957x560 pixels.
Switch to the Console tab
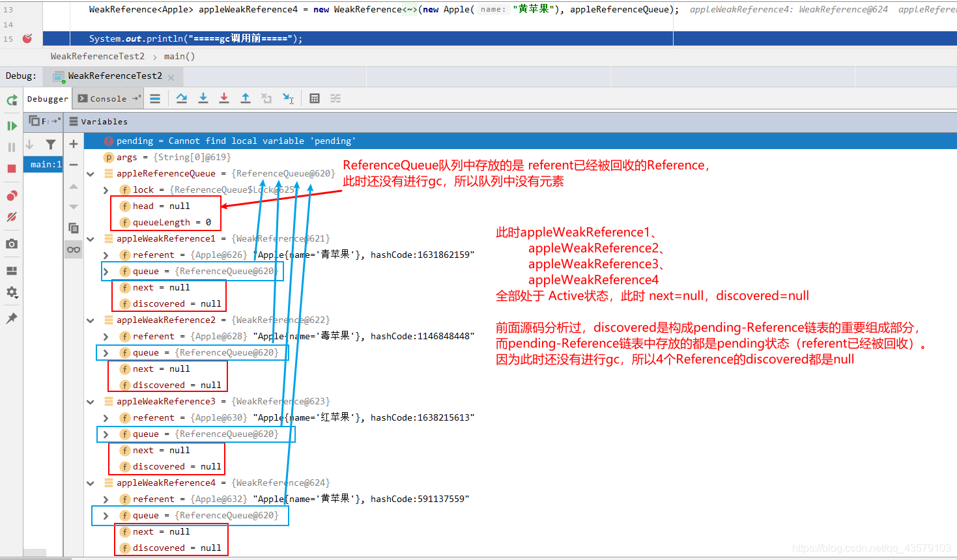108,99
